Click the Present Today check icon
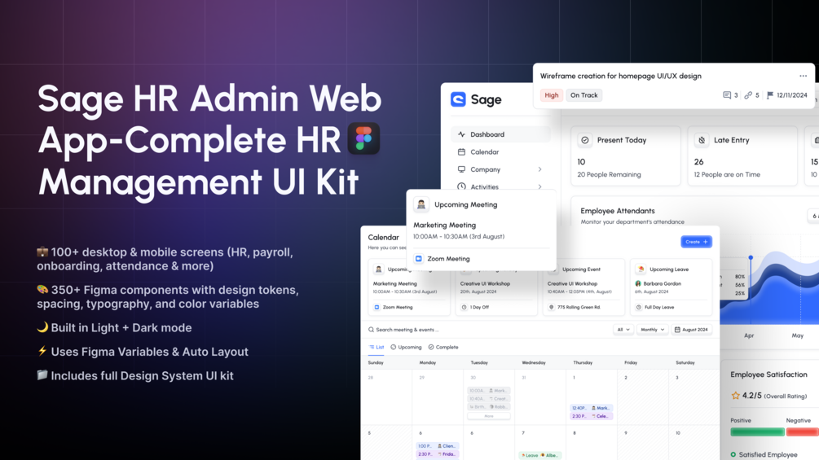The width and height of the screenshot is (819, 460). click(x=585, y=140)
